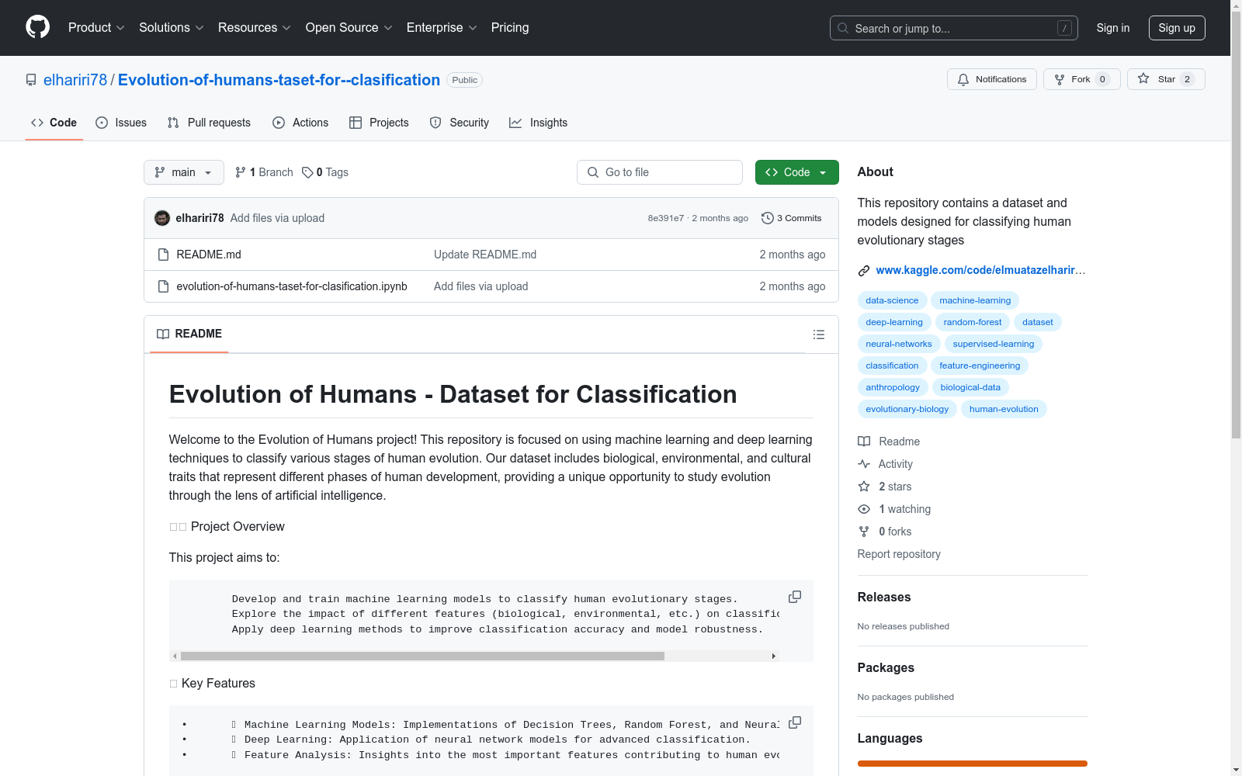Viewport: 1242px width, 776px height.
Task: Click the human-evolution topic tag
Action: (x=1004, y=409)
